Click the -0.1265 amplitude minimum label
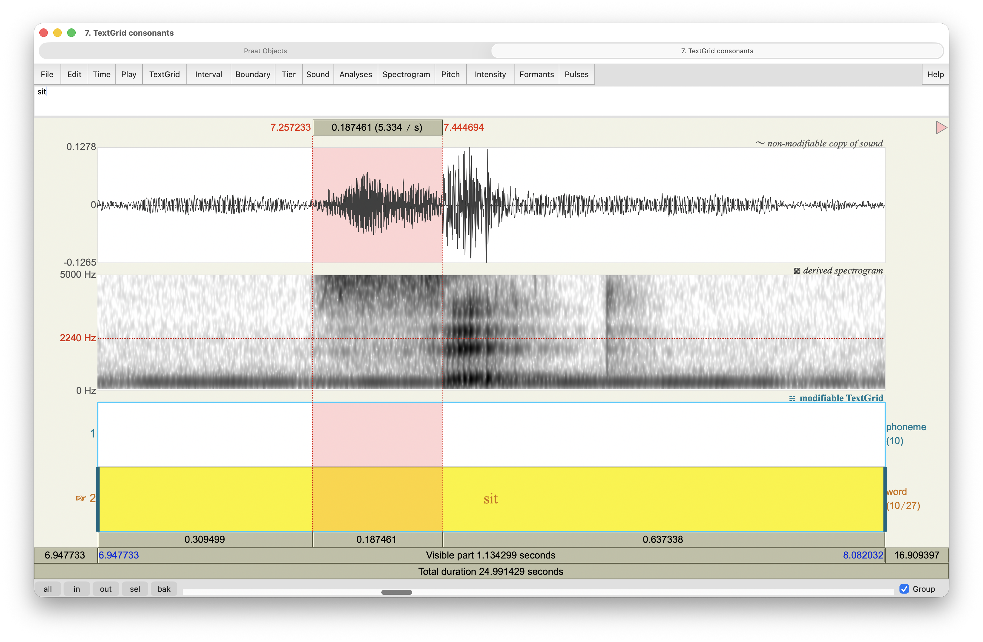983x642 pixels. point(80,263)
